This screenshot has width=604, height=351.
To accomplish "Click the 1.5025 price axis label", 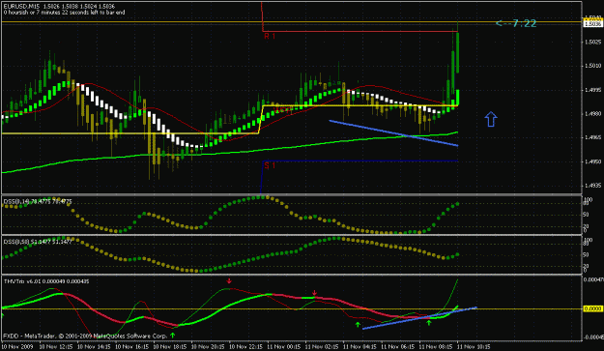I will 592,42.
